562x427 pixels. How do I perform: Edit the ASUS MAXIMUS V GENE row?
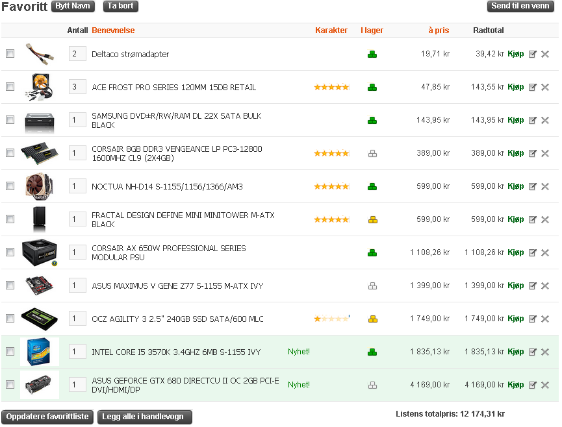click(533, 286)
